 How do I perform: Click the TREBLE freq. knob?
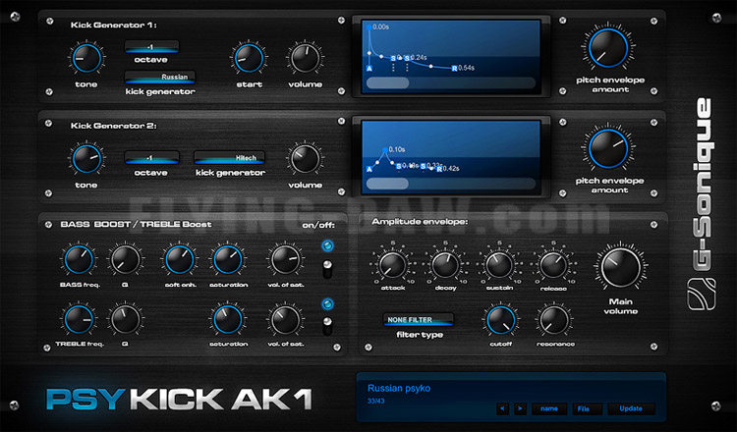[79, 319]
